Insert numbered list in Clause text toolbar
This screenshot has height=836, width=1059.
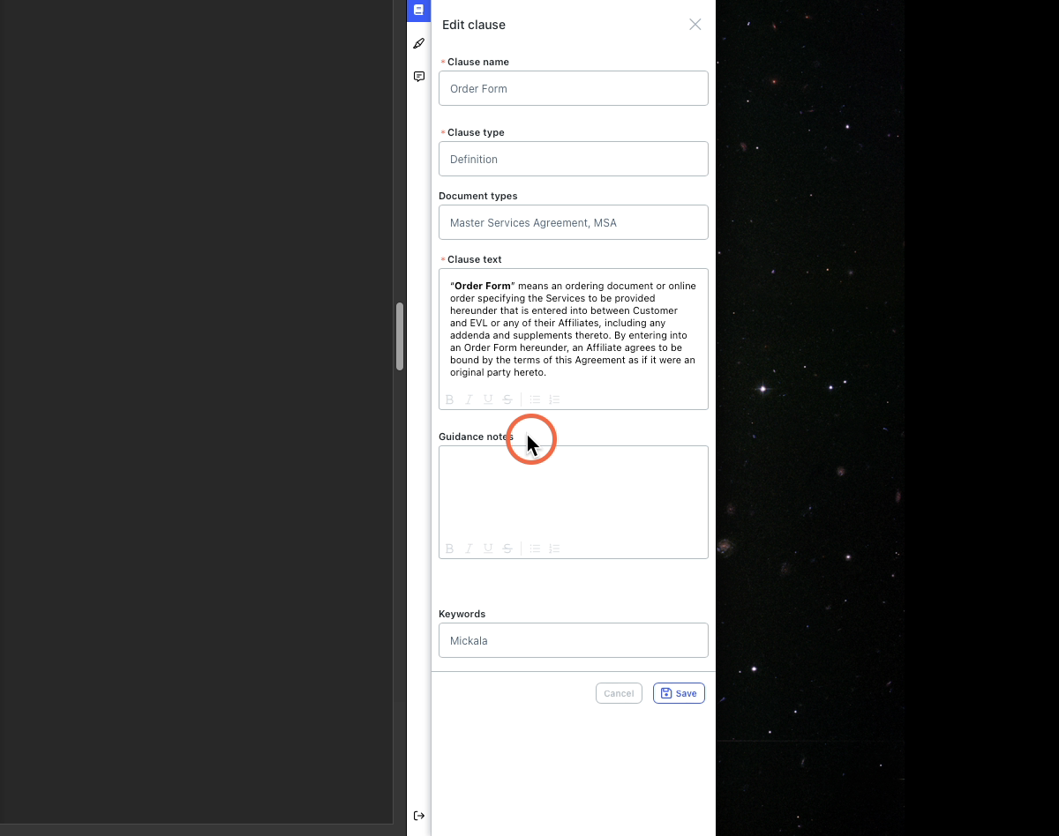click(554, 399)
